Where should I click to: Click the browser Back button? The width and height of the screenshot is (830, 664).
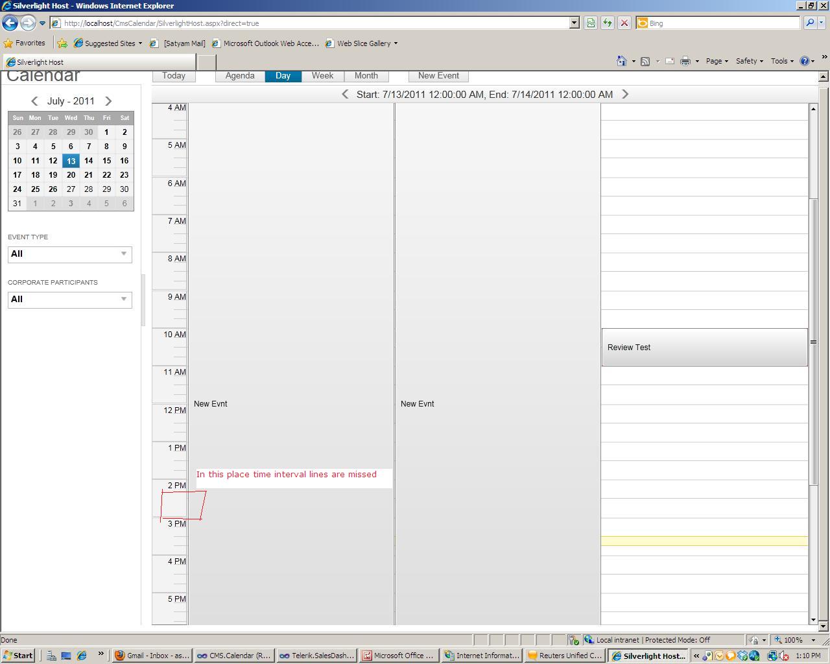[10, 23]
